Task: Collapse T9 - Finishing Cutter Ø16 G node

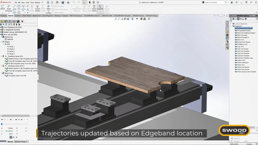Action: 1,66
